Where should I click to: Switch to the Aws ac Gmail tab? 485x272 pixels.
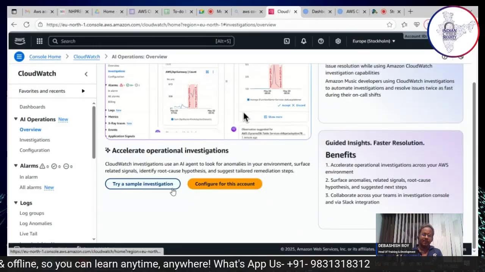(x=39, y=12)
